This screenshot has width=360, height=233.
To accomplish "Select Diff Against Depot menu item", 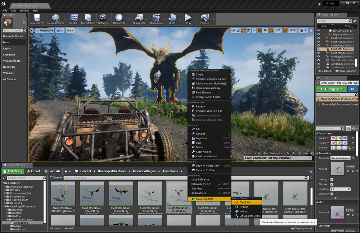I will [x=246, y=216].
